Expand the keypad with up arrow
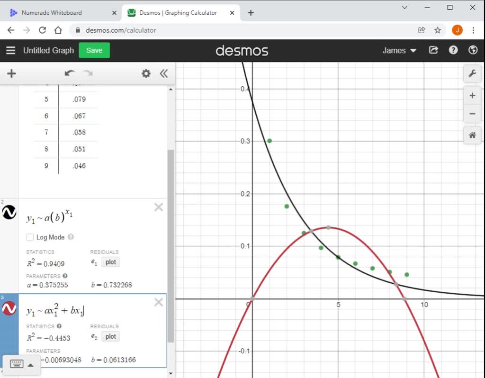The width and height of the screenshot is (485, 378). click(30, 365)
